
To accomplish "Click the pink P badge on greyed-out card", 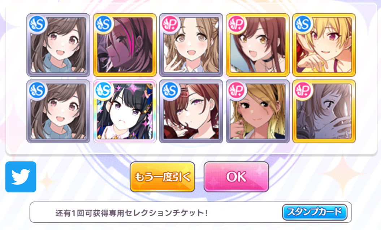I will (x=303, y=91).
